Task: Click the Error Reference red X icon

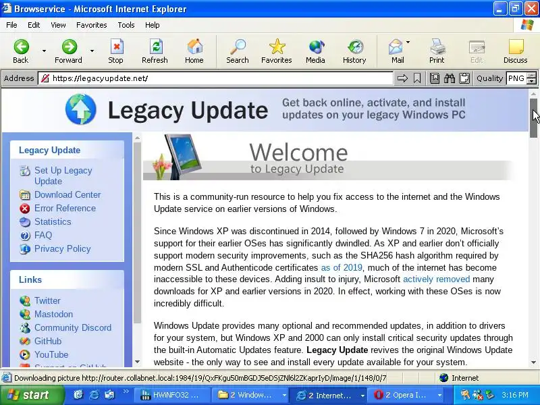Action: 25,209
